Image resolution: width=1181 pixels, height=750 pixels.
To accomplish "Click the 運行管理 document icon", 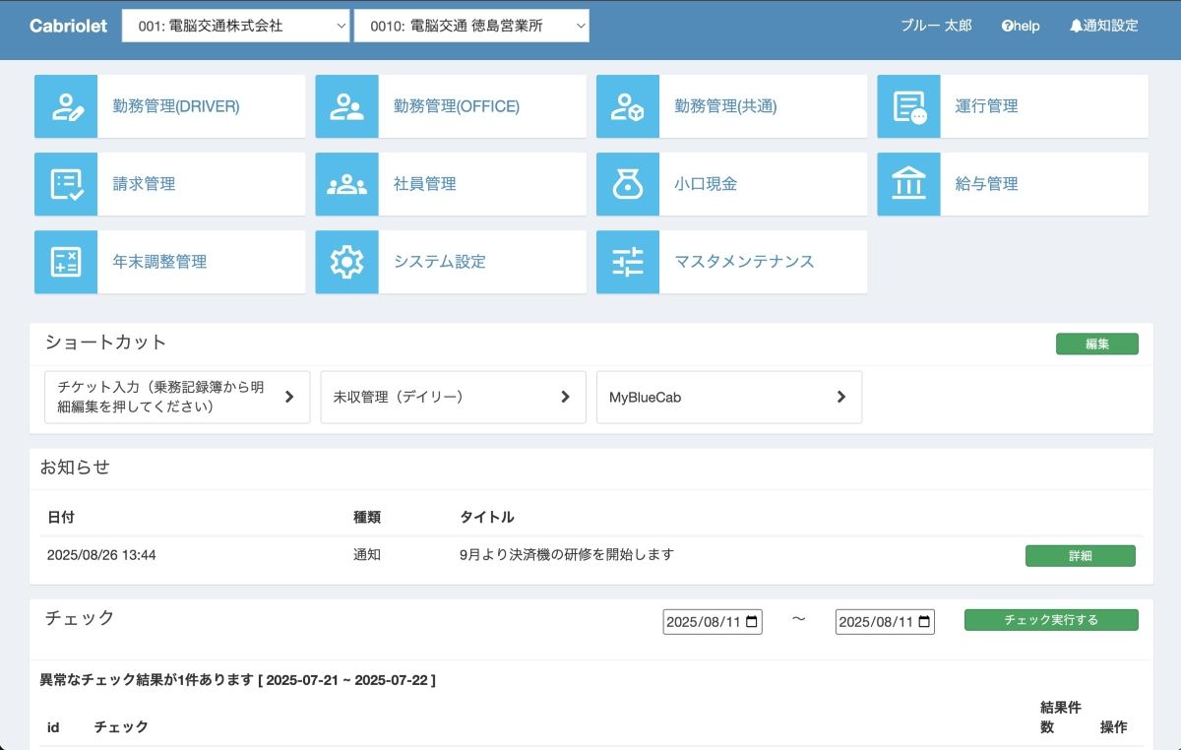I will pyautogui.click(x=908, y=106).
